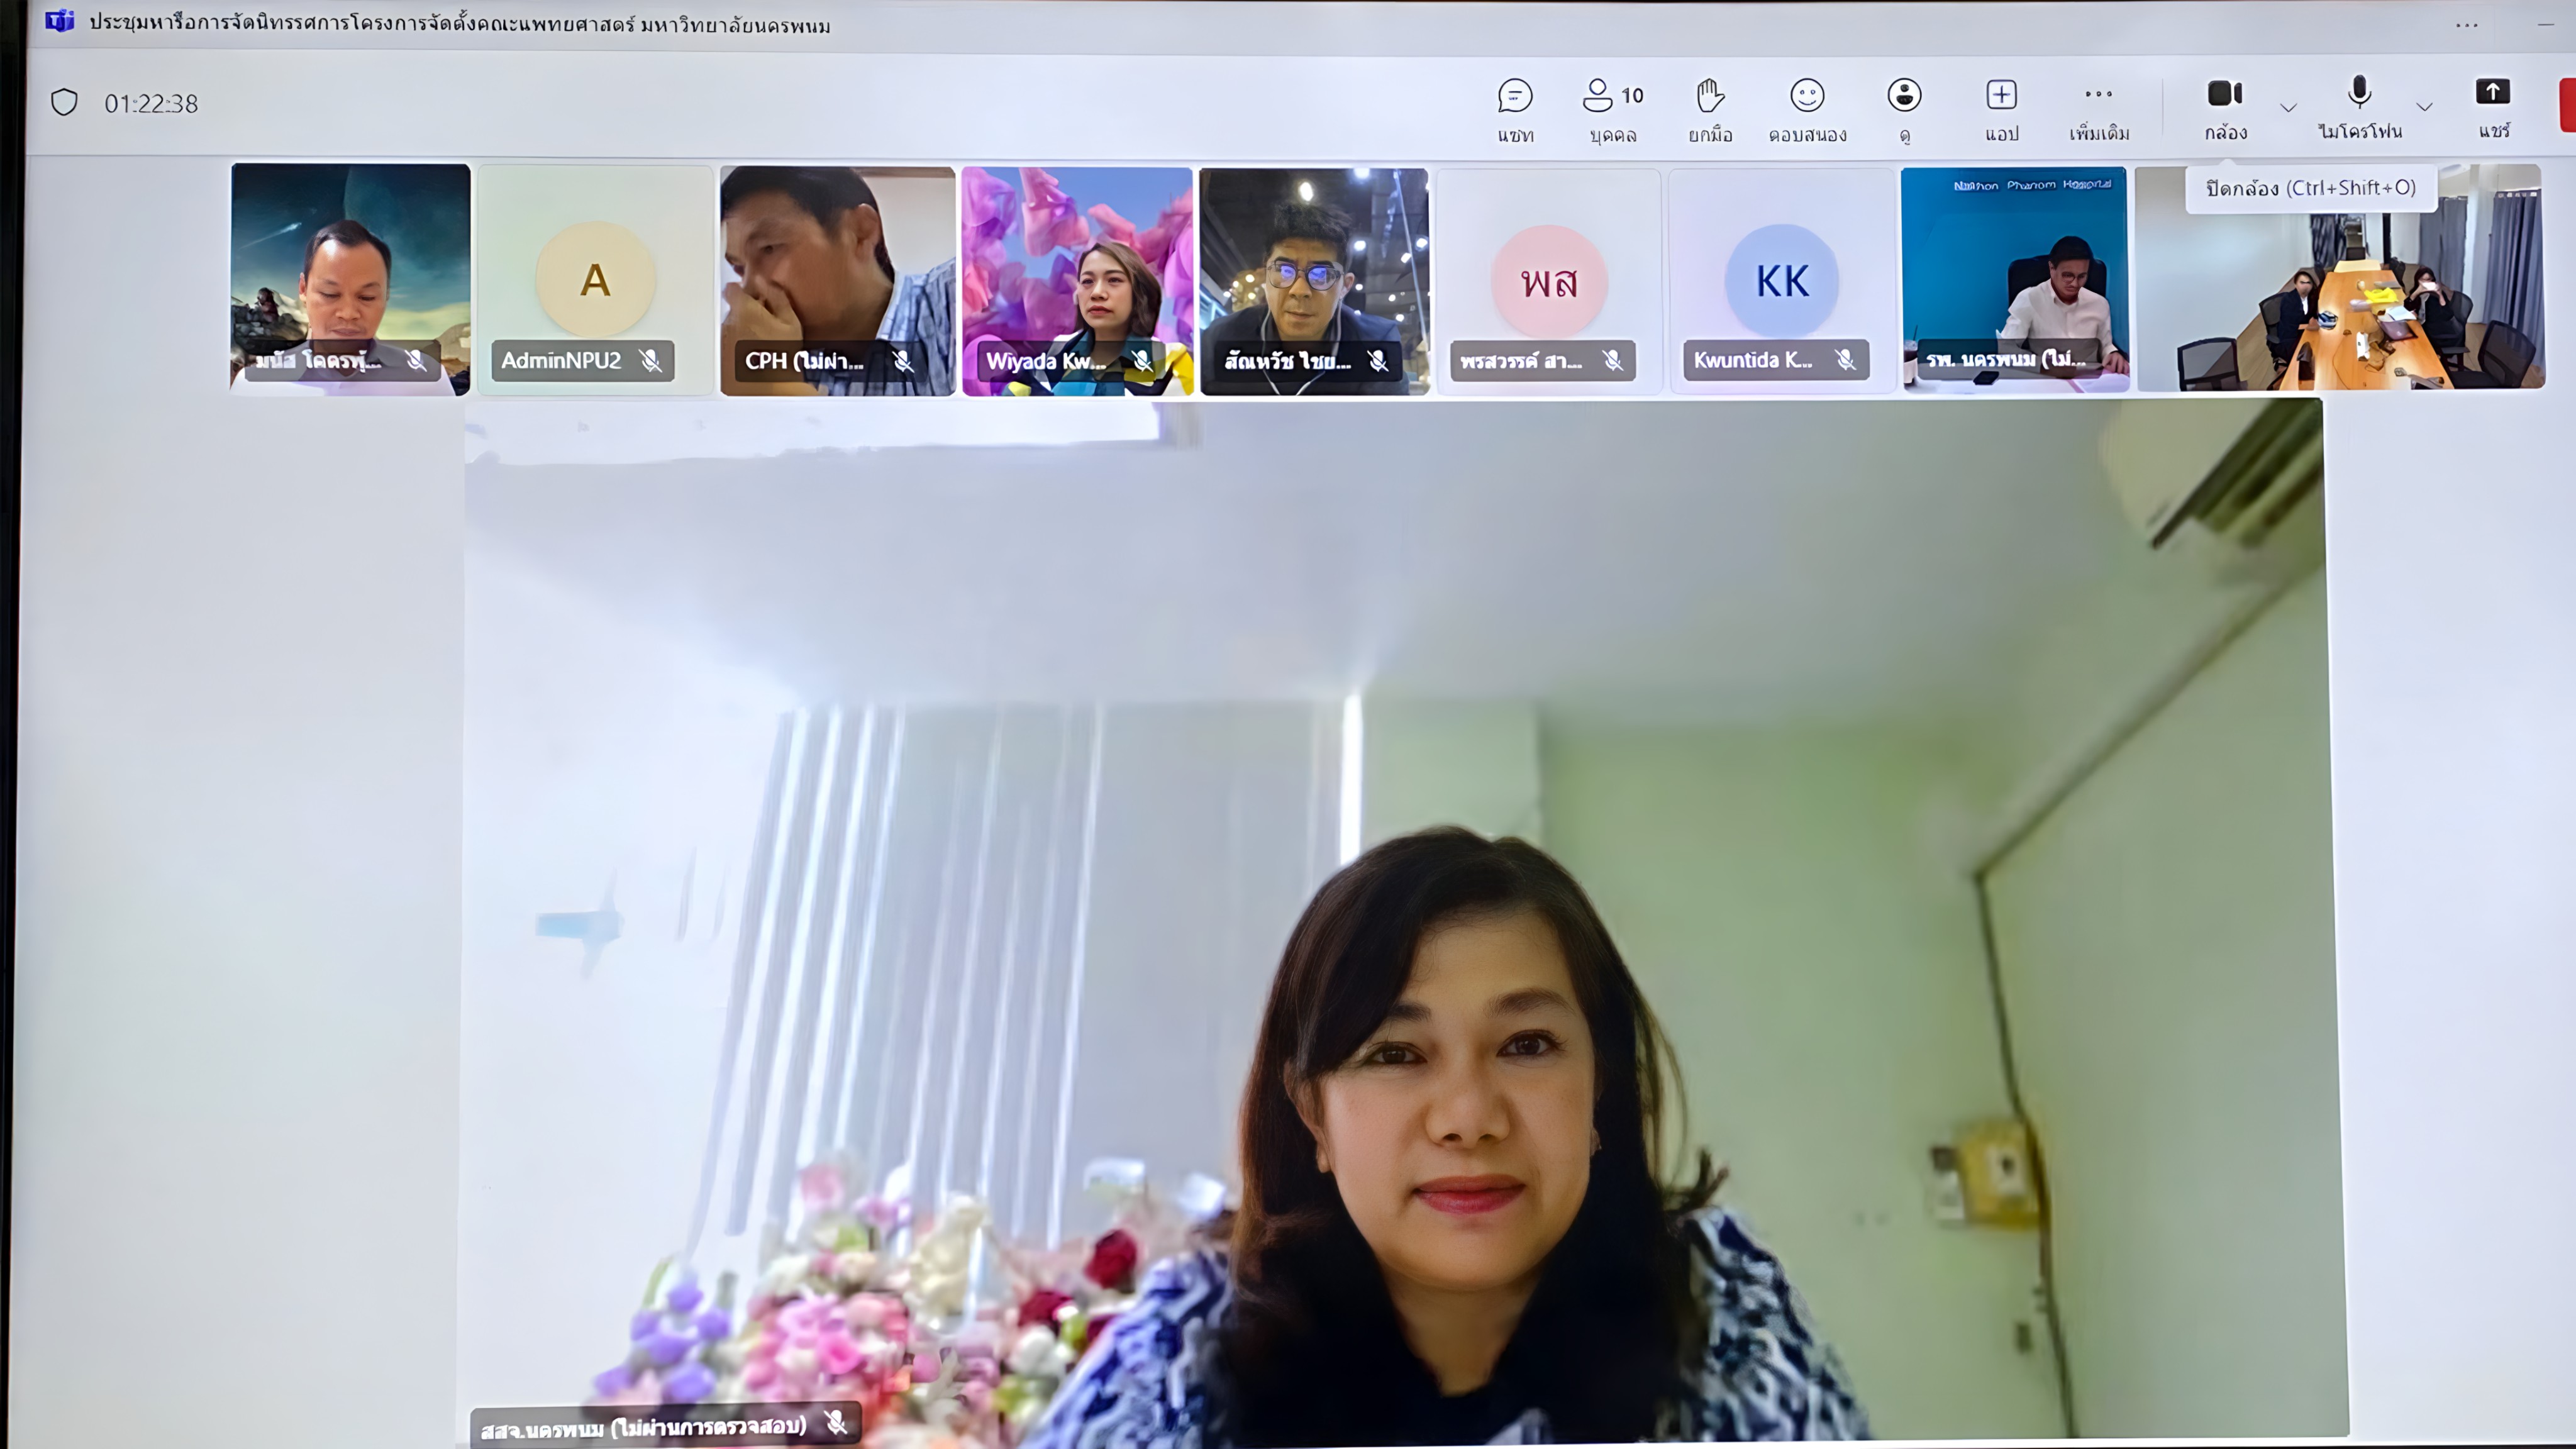2576x1449 pixels.
Task: Expand the camera options chevron
Action: coord(2288,107)
